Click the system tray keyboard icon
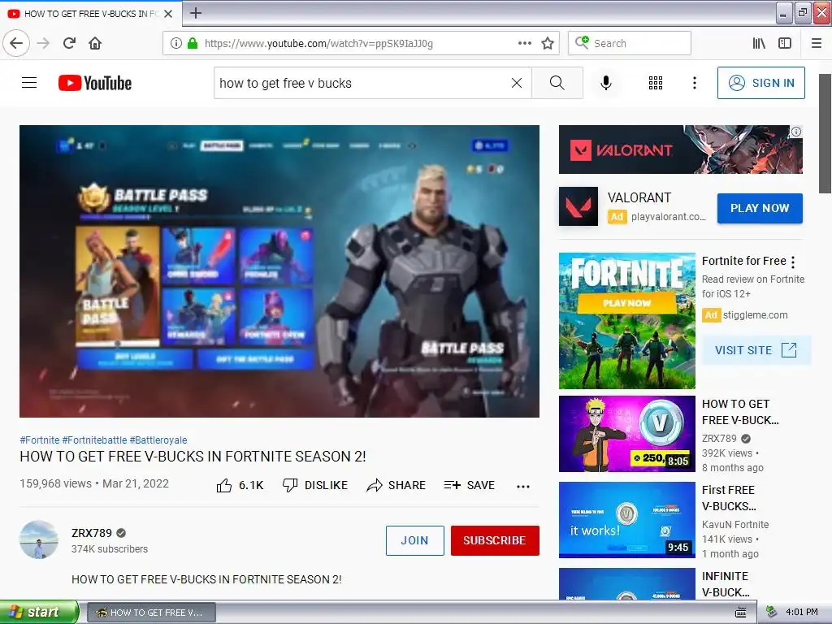Viewport: 832px width, 624px height. click(741, 613)
